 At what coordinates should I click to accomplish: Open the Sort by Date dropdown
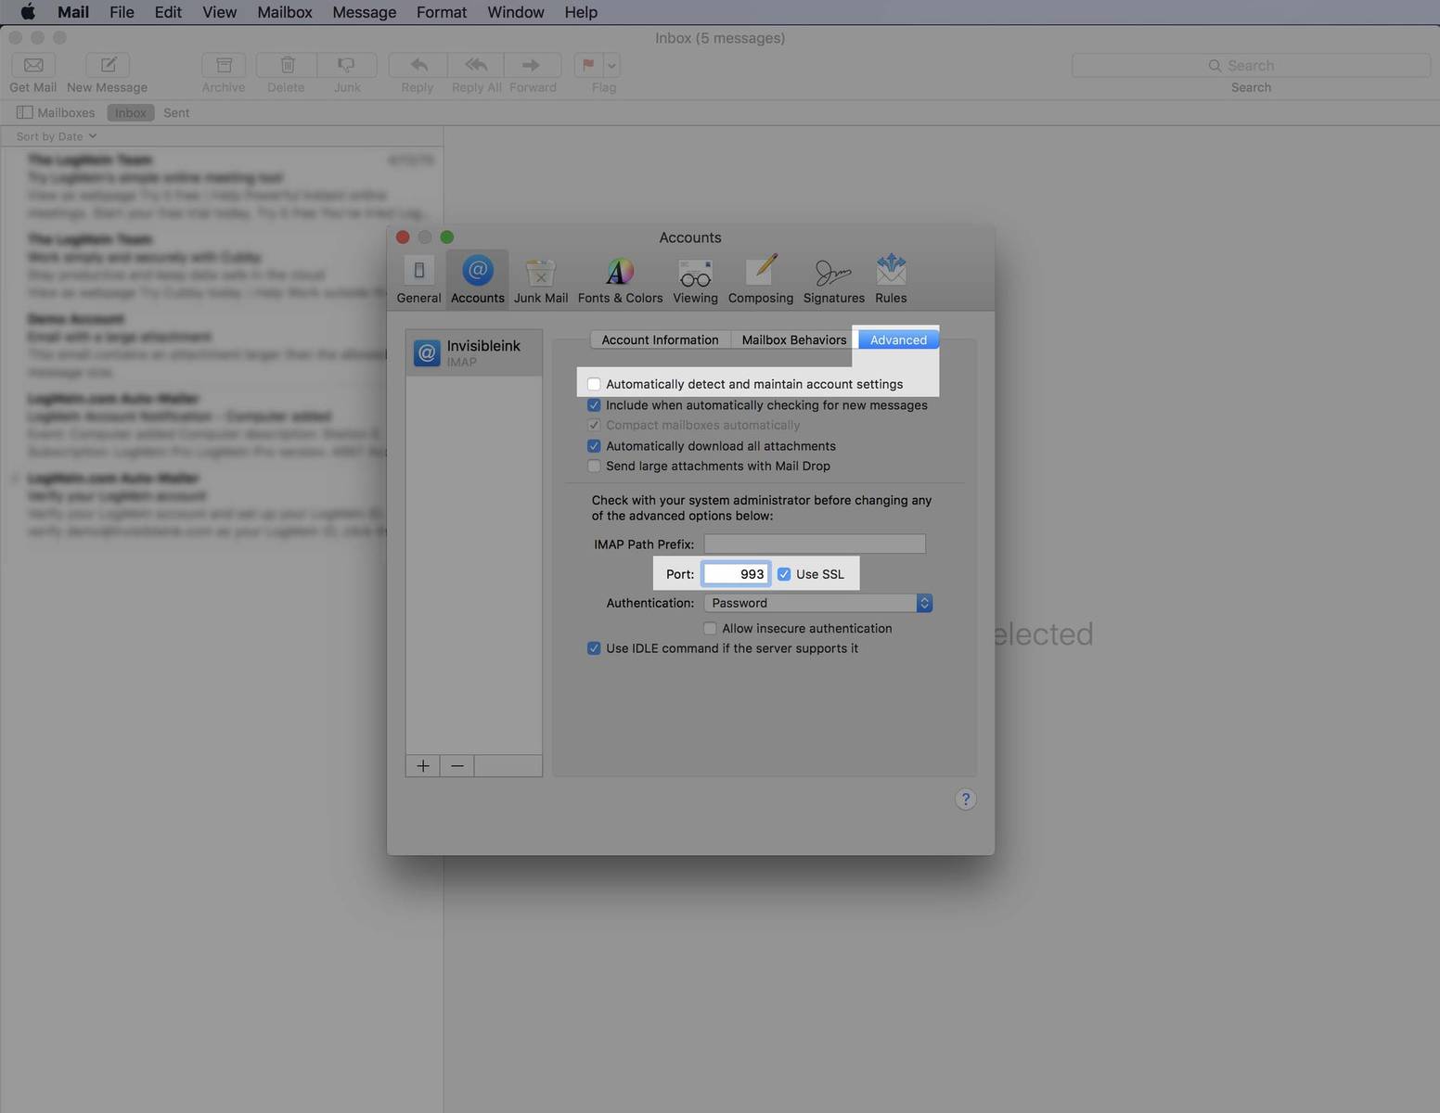[57, 136]
